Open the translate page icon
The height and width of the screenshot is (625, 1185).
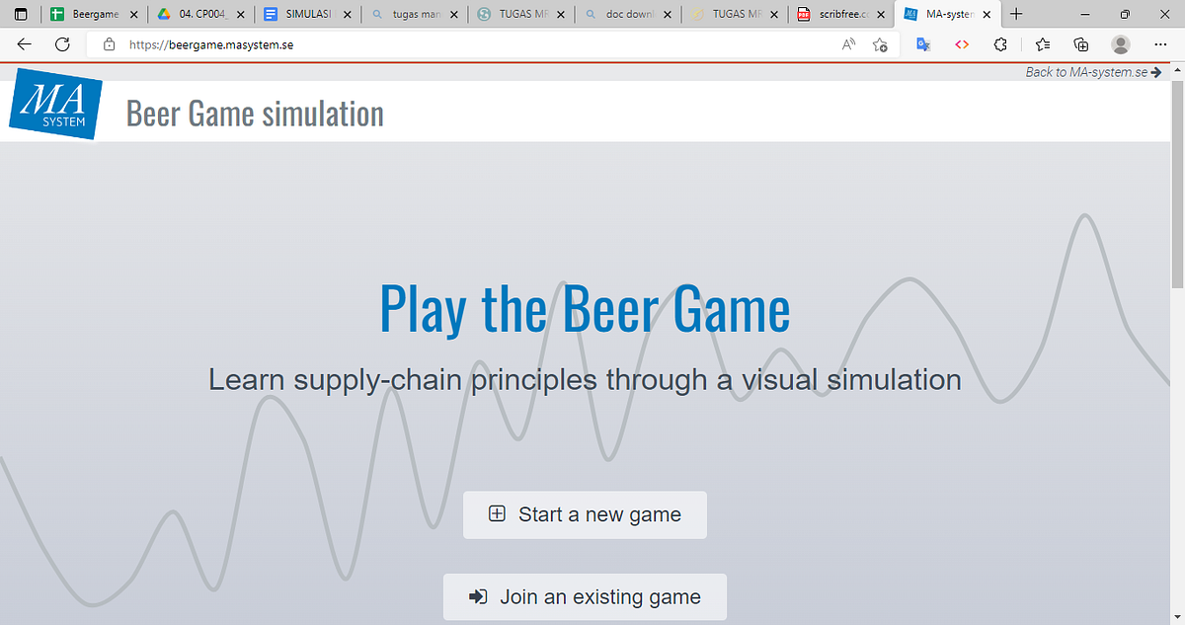tap(923, 44)
